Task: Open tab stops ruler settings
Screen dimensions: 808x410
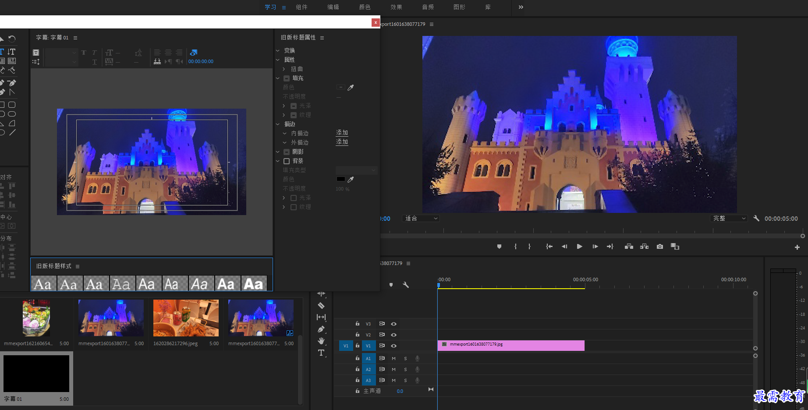Action: pos(157,62)
